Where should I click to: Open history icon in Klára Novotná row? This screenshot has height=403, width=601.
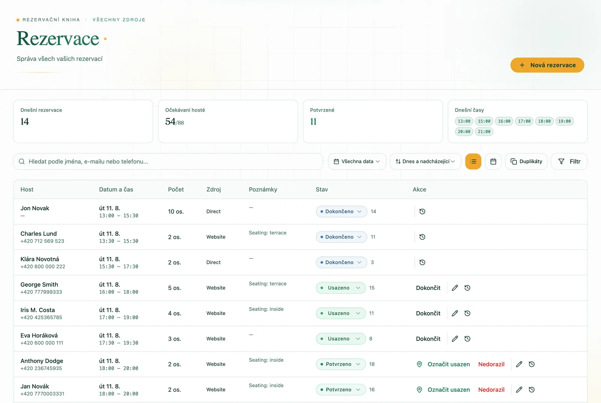click(422, 263)
